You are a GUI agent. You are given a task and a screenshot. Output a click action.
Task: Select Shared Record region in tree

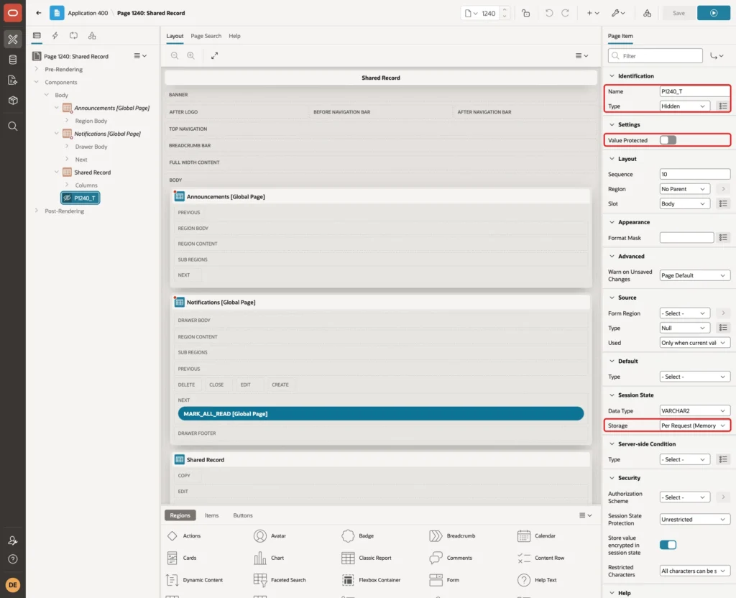pyautogui.click(x=92, y=172)
